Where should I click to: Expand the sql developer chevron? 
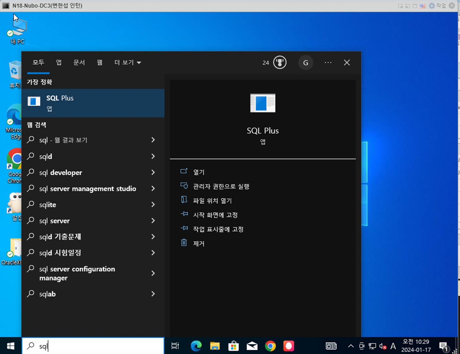pyautogui.click(x=153, y=172)
